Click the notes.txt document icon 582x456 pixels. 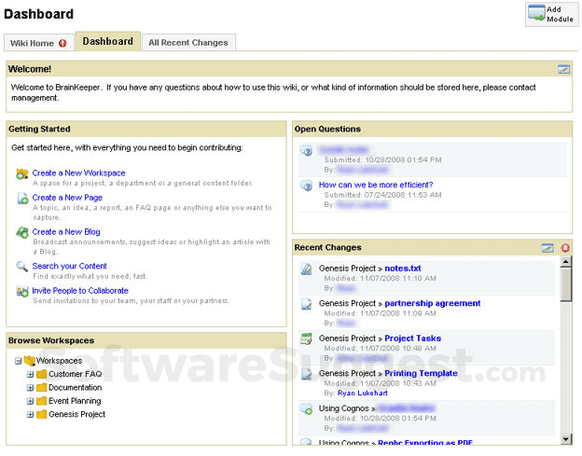pyautogui.click(x=306, y=269)
